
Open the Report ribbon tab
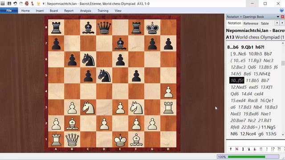coord(69,11)
